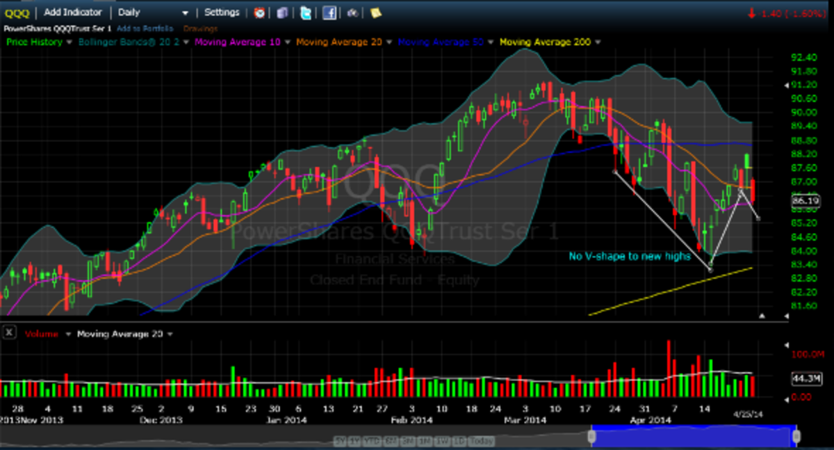Open the Daily interval dropdown
The width and height of the screenshot is (834, 450).
pos(153,13)
